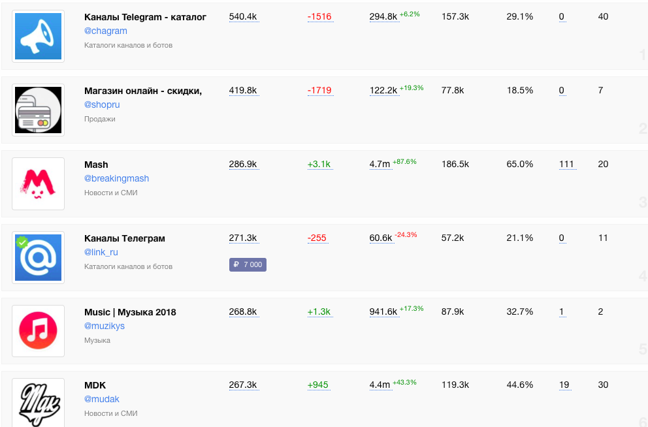Click the pink Mash channel logo

(38, 183)
